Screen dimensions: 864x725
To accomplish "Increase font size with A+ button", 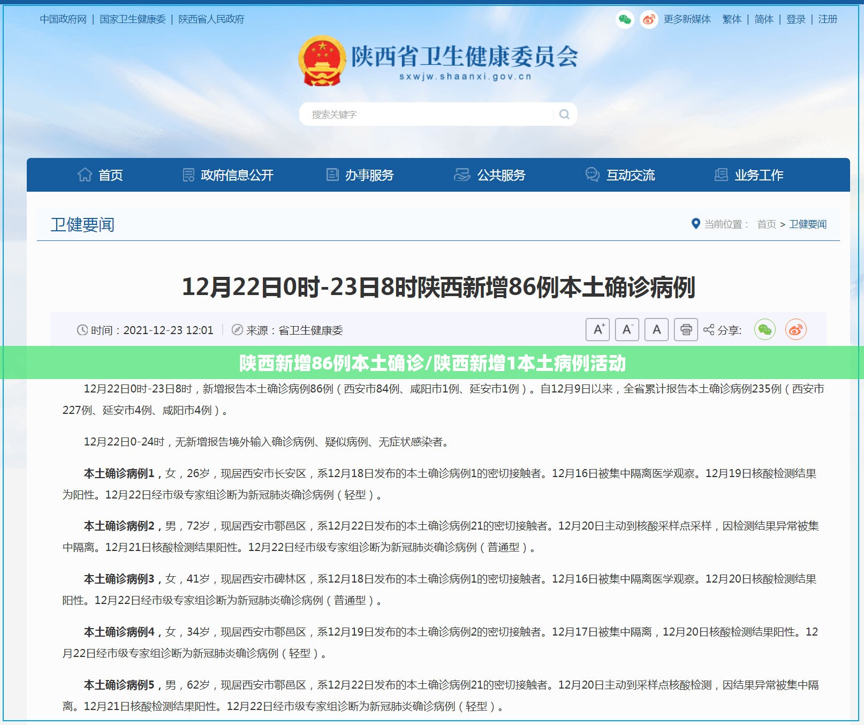I will click(598, 329).
